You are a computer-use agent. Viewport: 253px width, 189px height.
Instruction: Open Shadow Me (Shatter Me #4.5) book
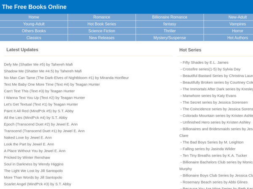click(x=43, y=71)
